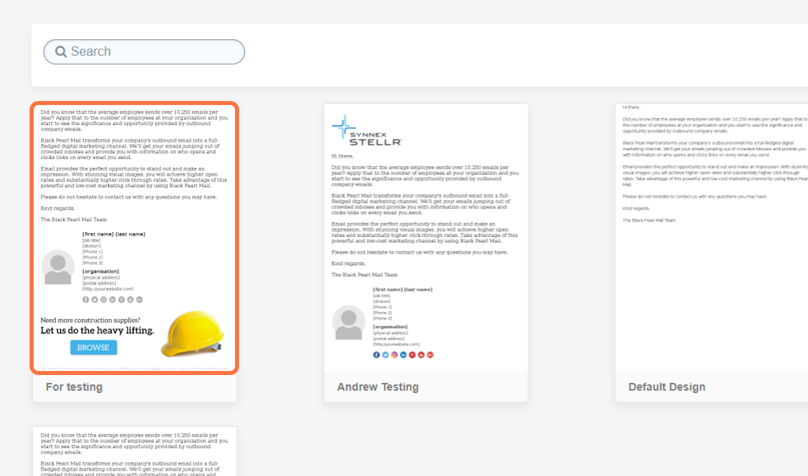This screenshot has height=476, width=808.
Task: Click the YouTube icon in Andrew Testing signature
Action: (421, 355)
